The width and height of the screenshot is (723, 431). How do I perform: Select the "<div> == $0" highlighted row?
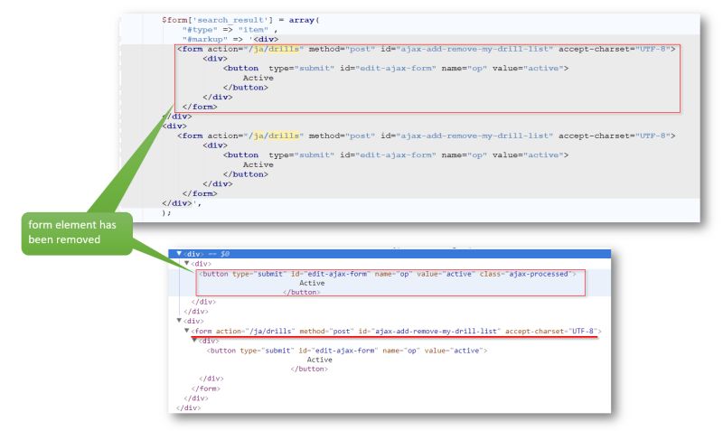390,254
